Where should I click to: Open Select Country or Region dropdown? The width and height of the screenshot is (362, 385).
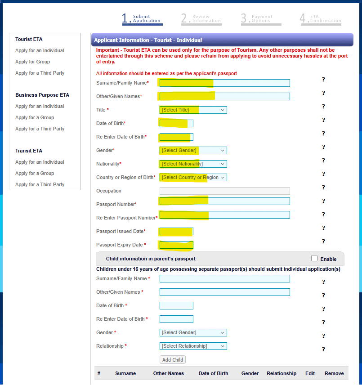coord(193,178)
